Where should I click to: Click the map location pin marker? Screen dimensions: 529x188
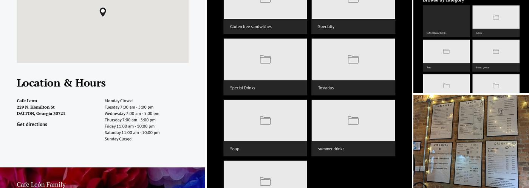103,12
